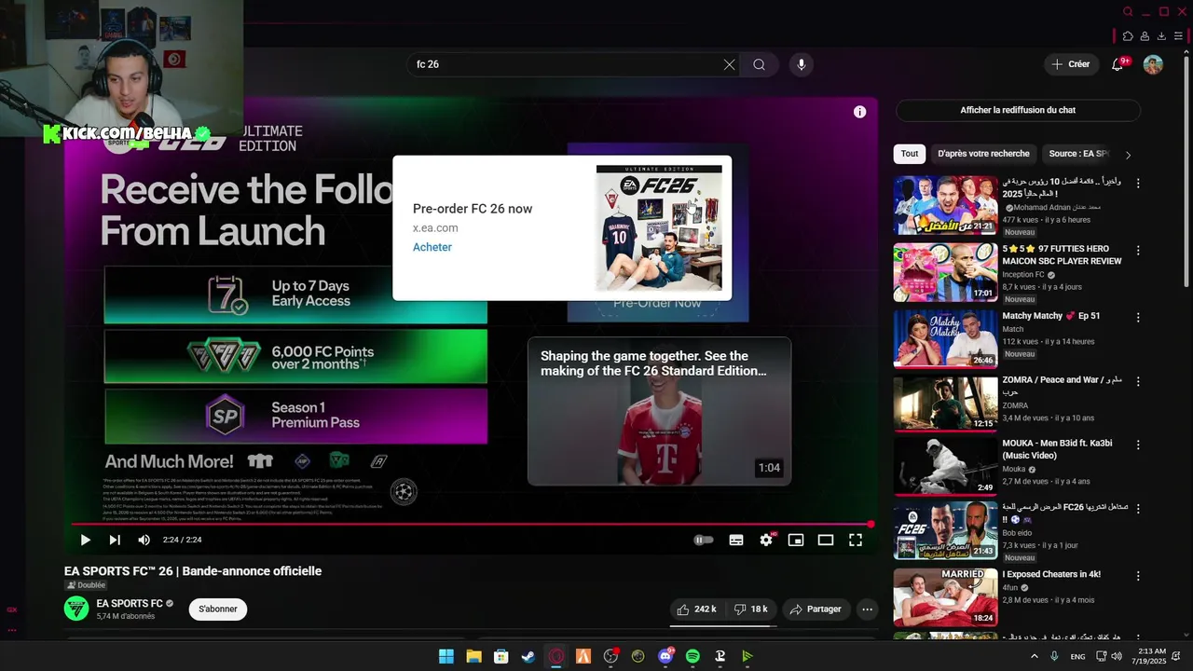Open File Explorer from taskbar
This screenshot has width=1193, height=671.
[x=473, y=656]
